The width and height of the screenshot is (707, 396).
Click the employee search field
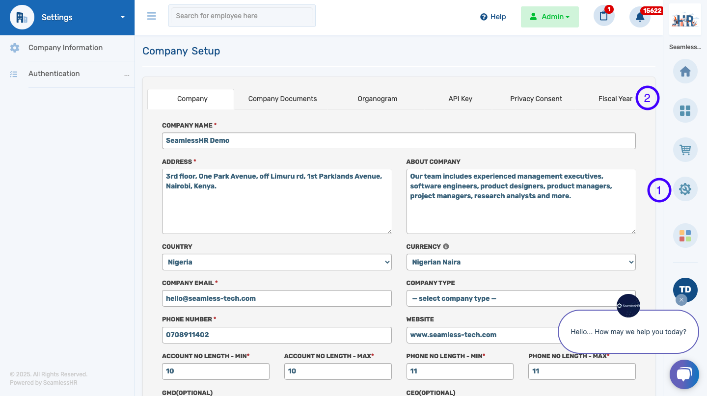tap(242, 16)
